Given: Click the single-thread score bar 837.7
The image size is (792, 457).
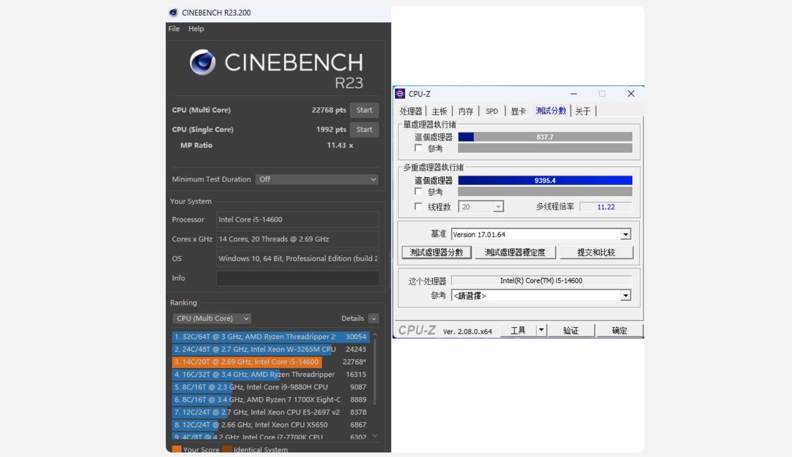Looking at the screenshot, I should click(x=545, y=137).
